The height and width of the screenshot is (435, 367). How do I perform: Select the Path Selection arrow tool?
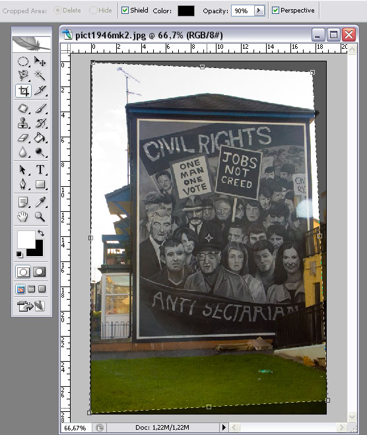[x=23, y=170]
